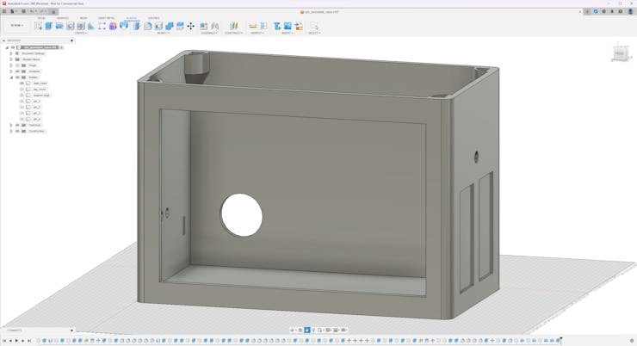Click the Measure tool in Inspect

[253, 26]
